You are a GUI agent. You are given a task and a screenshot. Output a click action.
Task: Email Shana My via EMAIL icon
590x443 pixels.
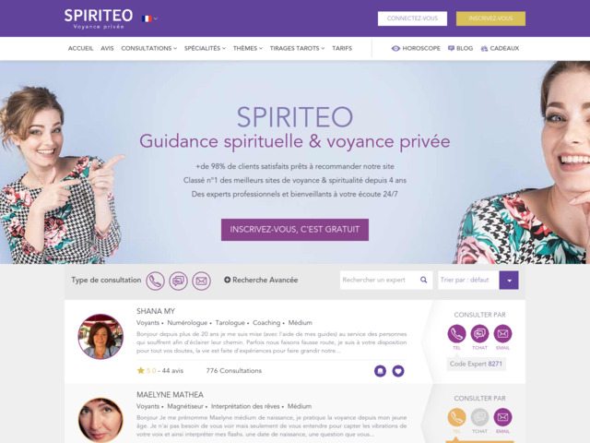tap(502, 333)
